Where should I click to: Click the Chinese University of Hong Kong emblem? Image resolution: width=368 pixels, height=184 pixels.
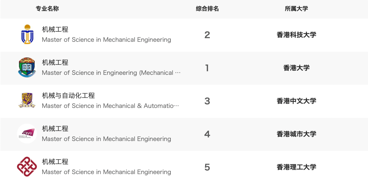[x=27, y=101]
